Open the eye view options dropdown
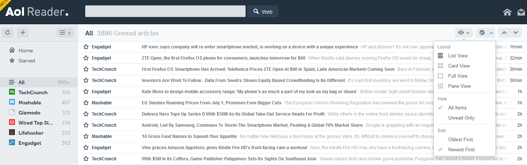The height and width of the screenshot is (165, 527). [464, 33]
